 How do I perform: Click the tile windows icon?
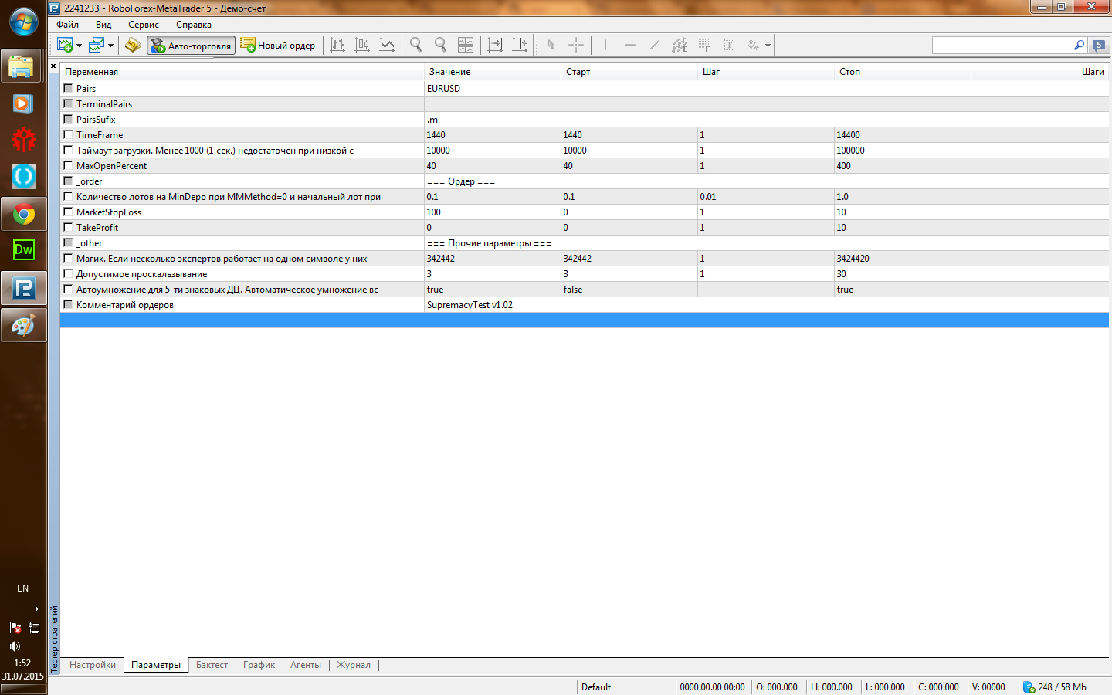(466, 46)
